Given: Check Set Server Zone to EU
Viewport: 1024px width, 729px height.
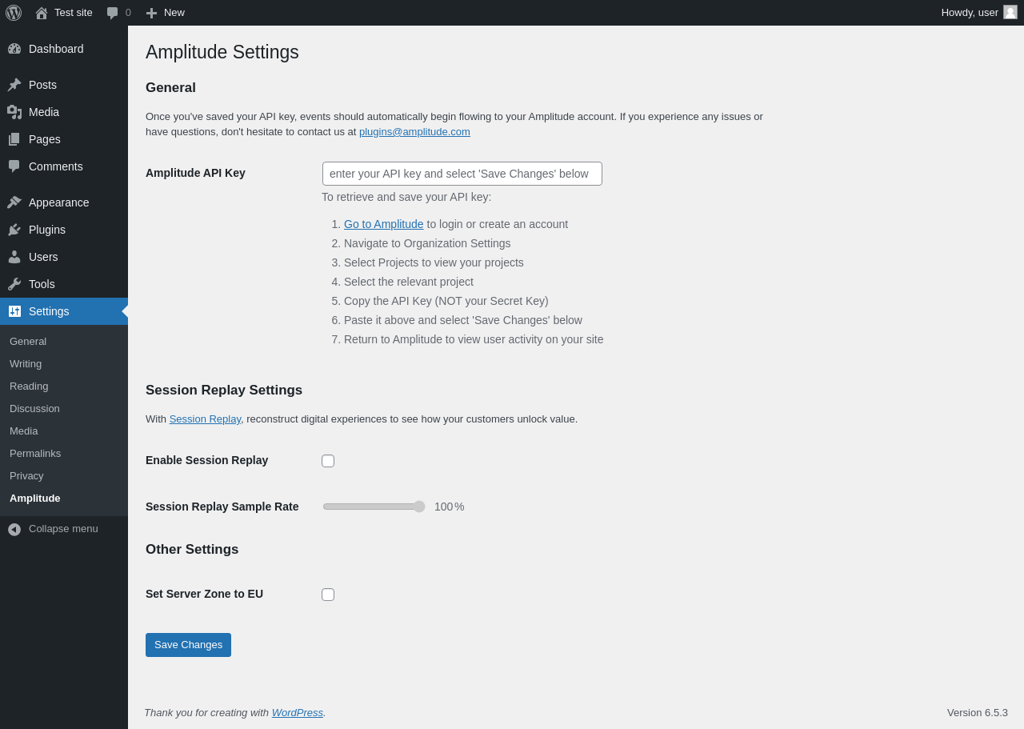Looking at the screenshot, I should coord(328,595).
